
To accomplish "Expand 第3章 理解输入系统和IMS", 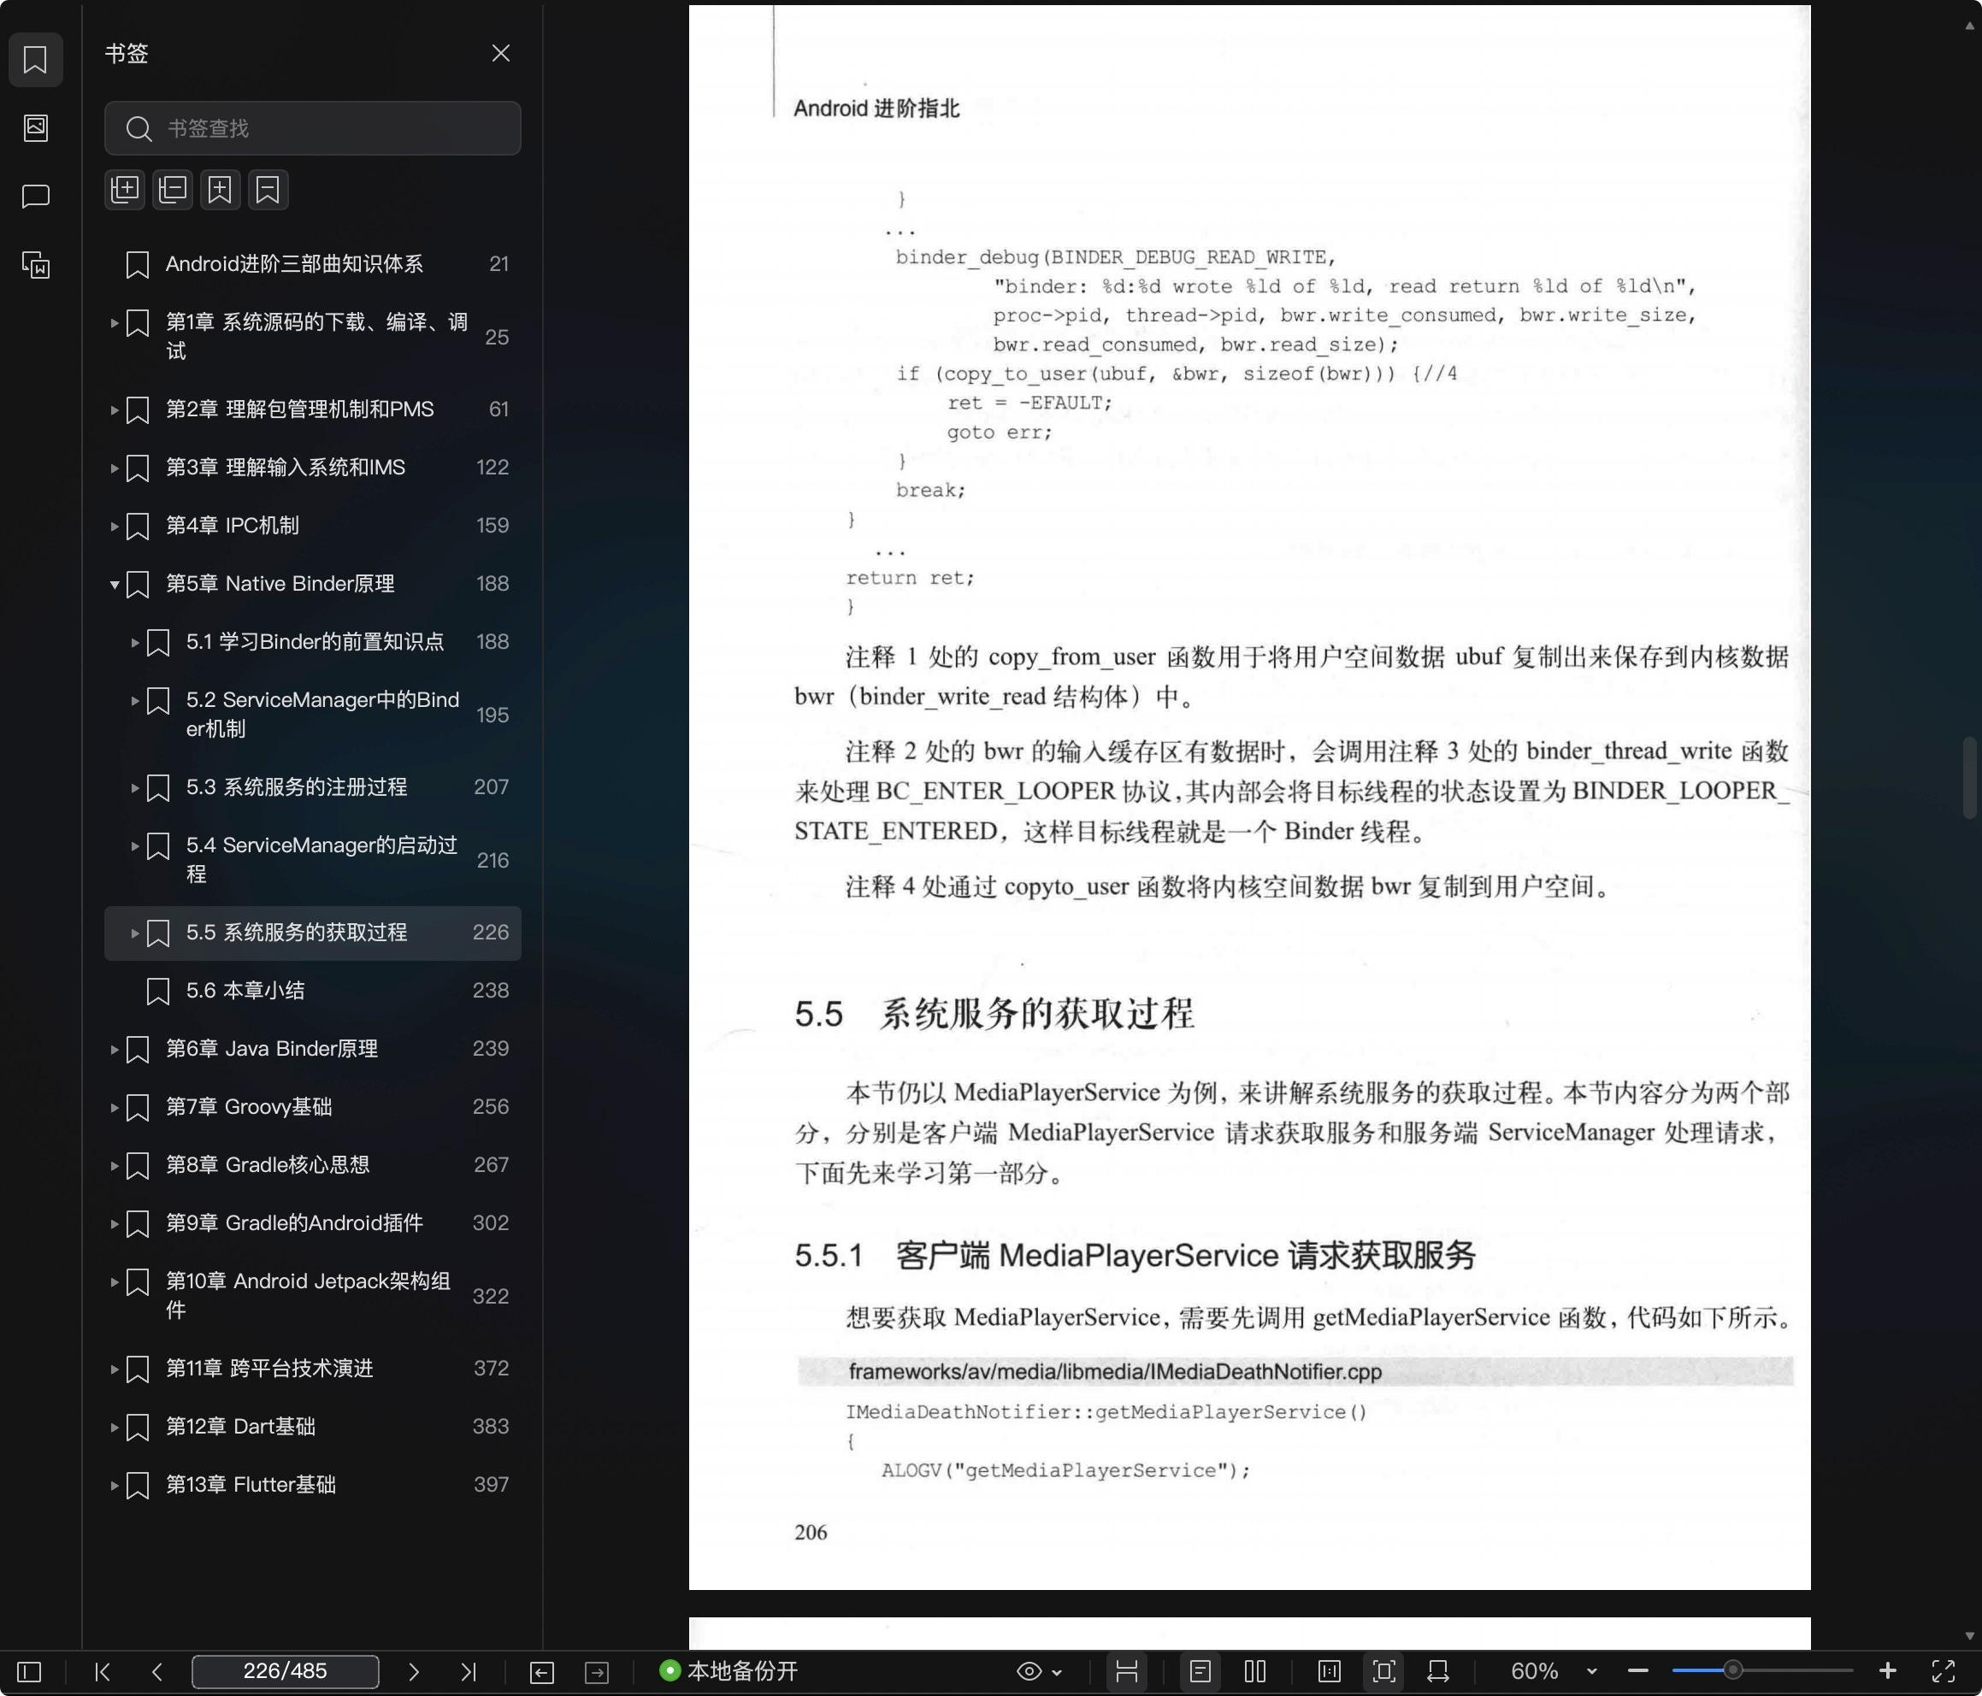I will pyautogui.click(x=114, y=468).
